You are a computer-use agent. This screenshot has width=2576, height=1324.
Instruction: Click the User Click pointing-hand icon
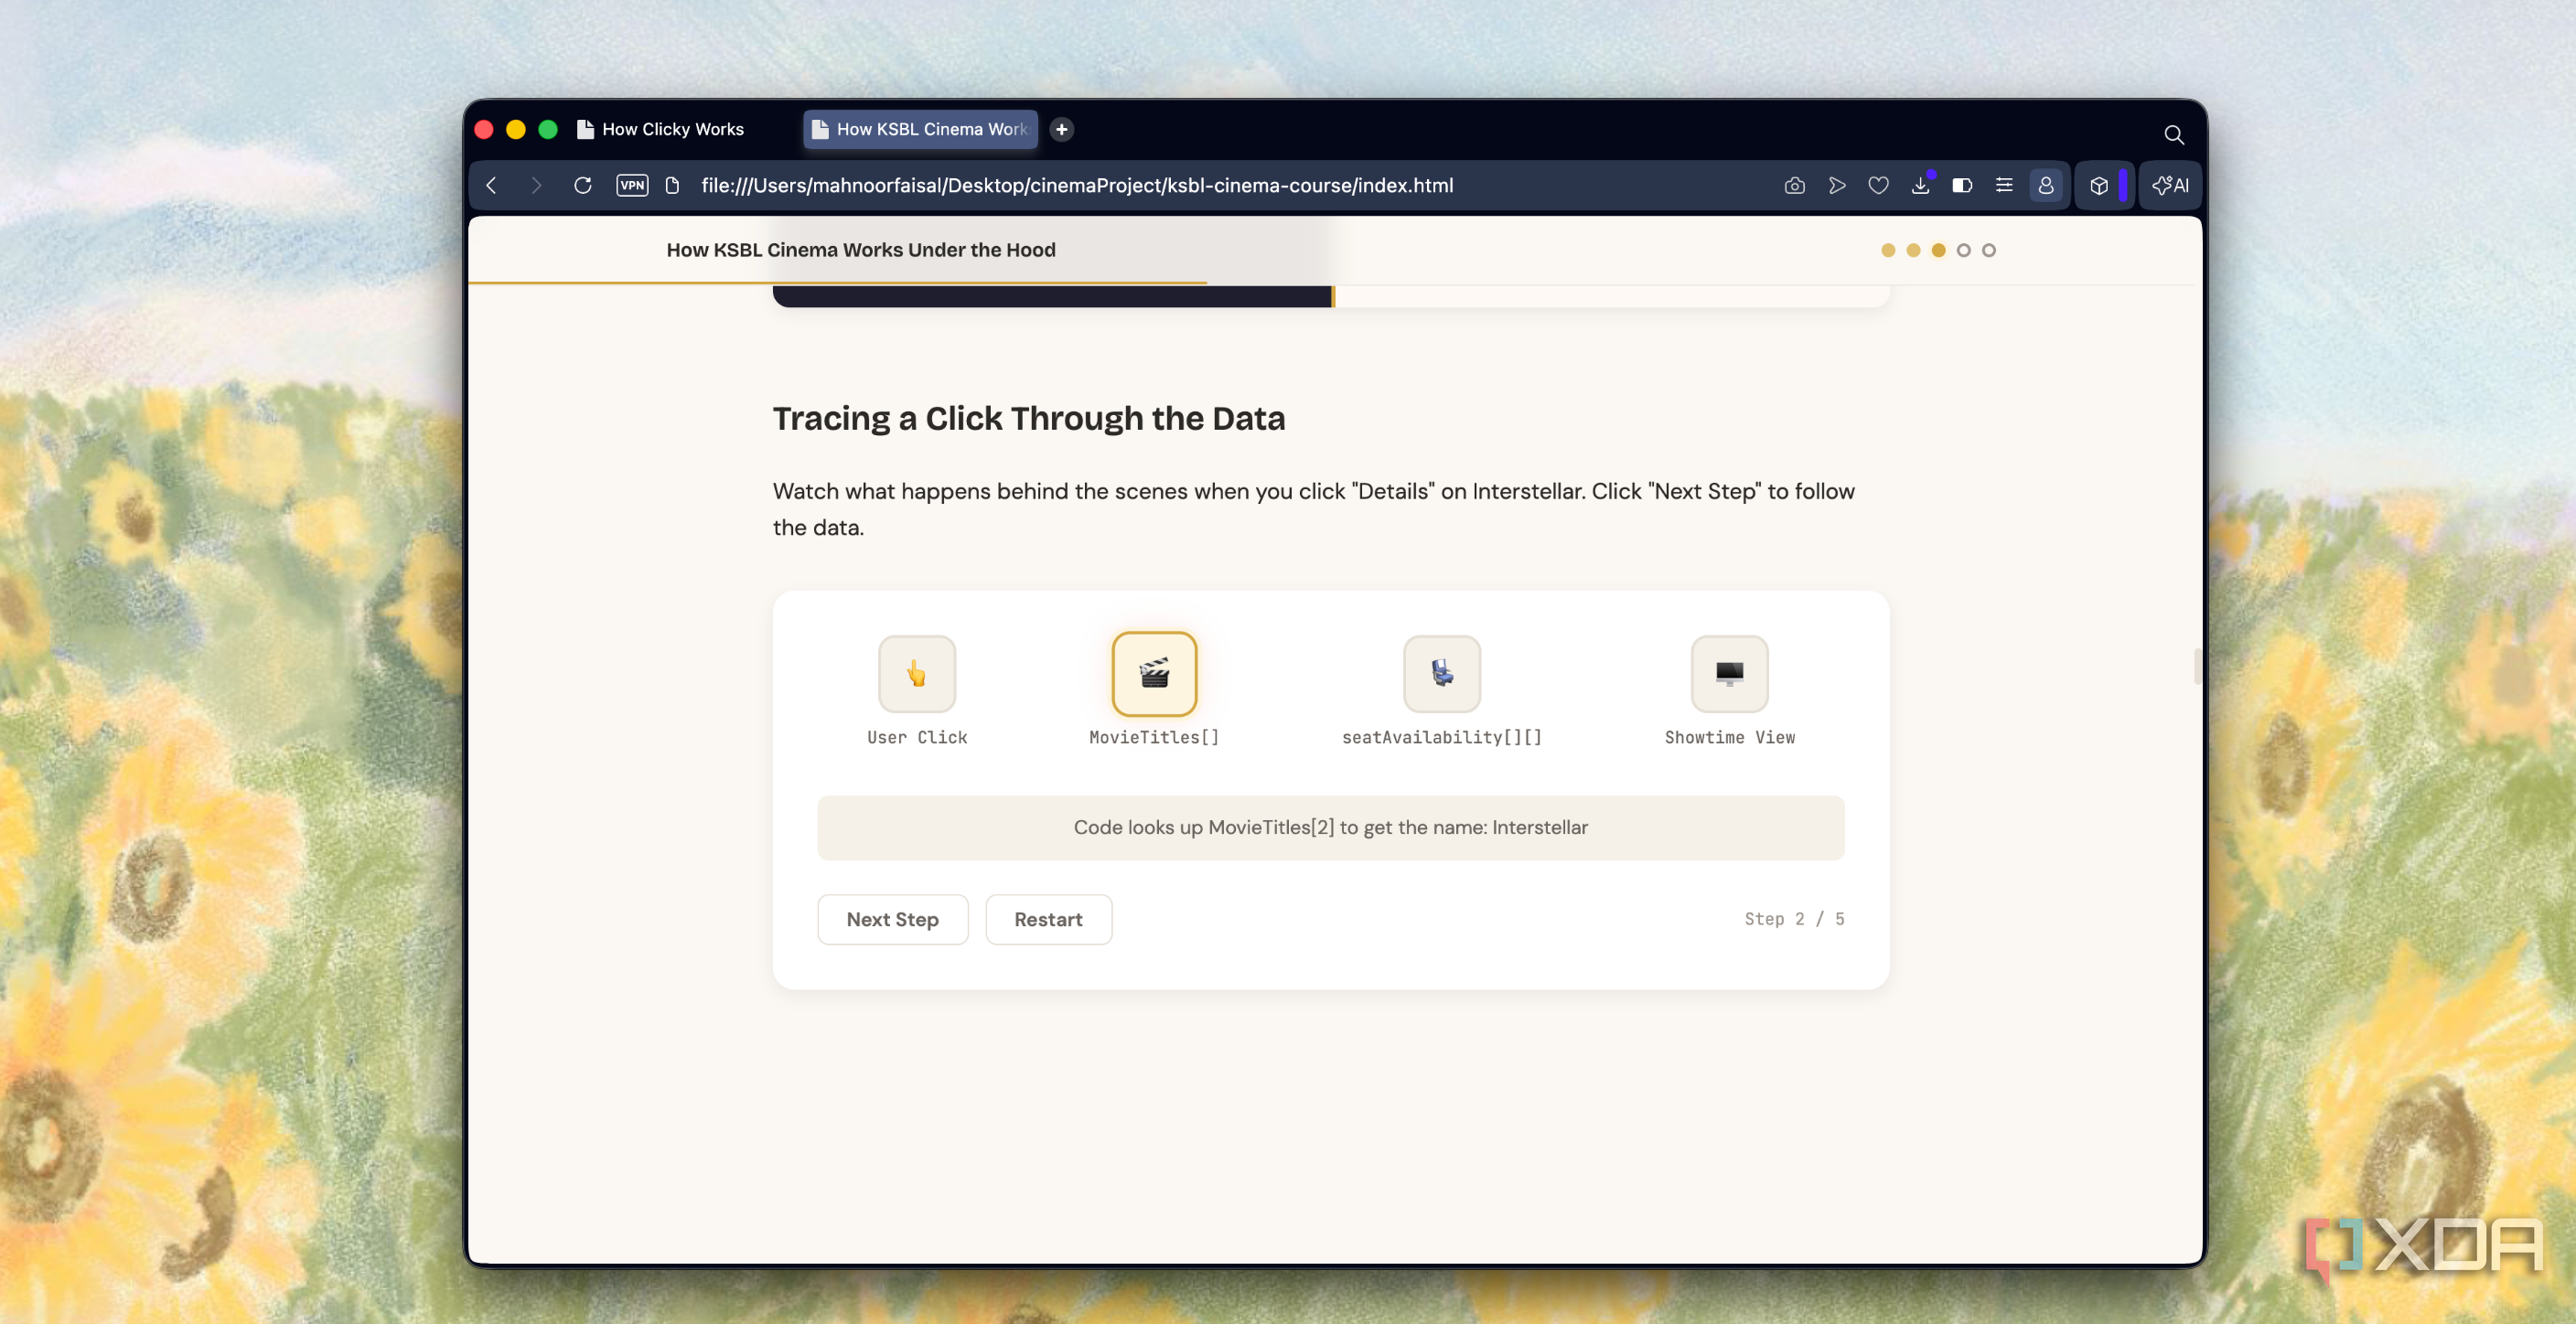pos(916,674)
